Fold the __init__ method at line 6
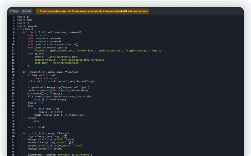The image size is (251, 156). pos(15,32)
